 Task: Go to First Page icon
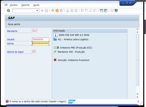pos(82,11)
